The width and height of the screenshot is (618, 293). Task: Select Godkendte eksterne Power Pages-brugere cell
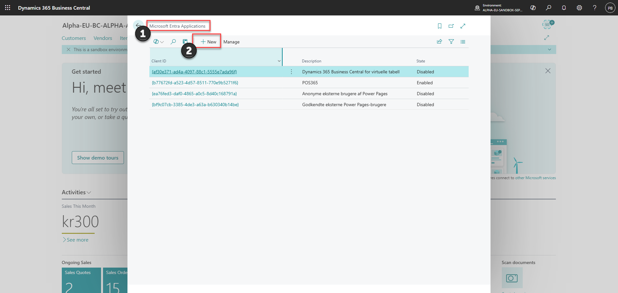(344, 105)
